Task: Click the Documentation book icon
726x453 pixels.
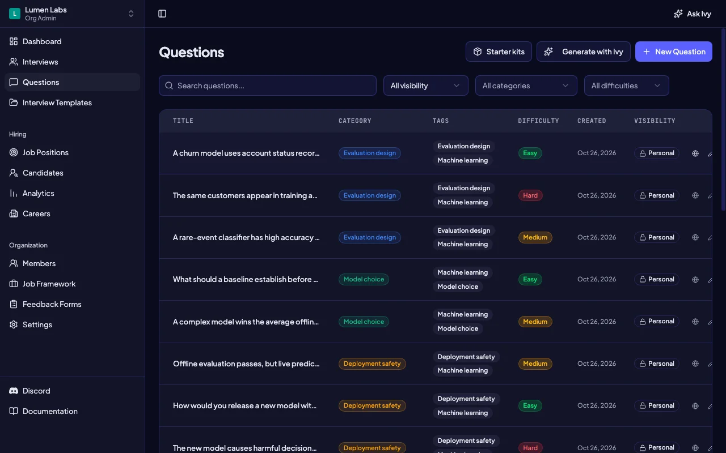Action: coord(14,411)
